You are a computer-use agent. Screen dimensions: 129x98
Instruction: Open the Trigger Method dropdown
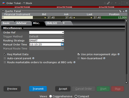pos(63,37)
